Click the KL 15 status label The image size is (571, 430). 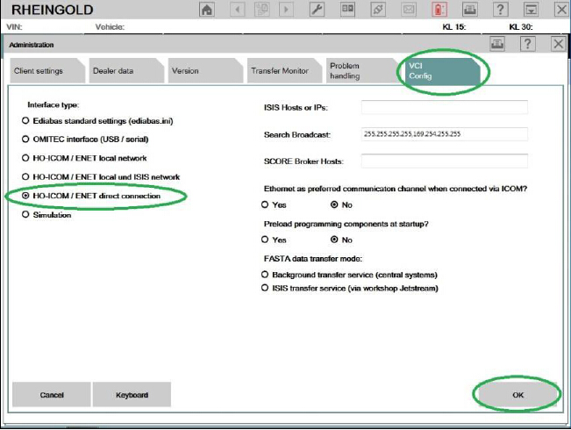(454, 27)
